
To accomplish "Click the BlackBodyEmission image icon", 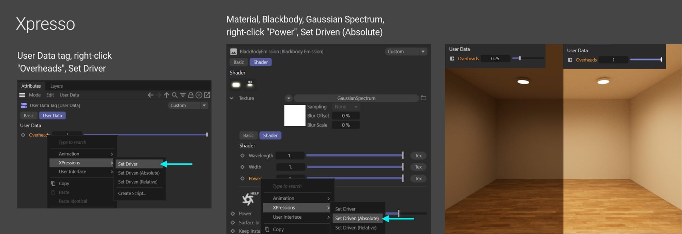I will 234,52.
